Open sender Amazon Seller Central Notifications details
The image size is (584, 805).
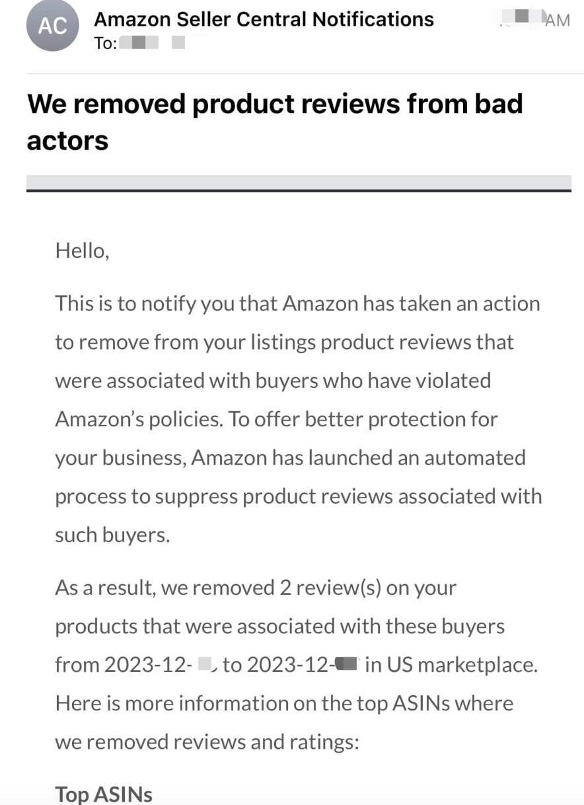coord(264,19)
